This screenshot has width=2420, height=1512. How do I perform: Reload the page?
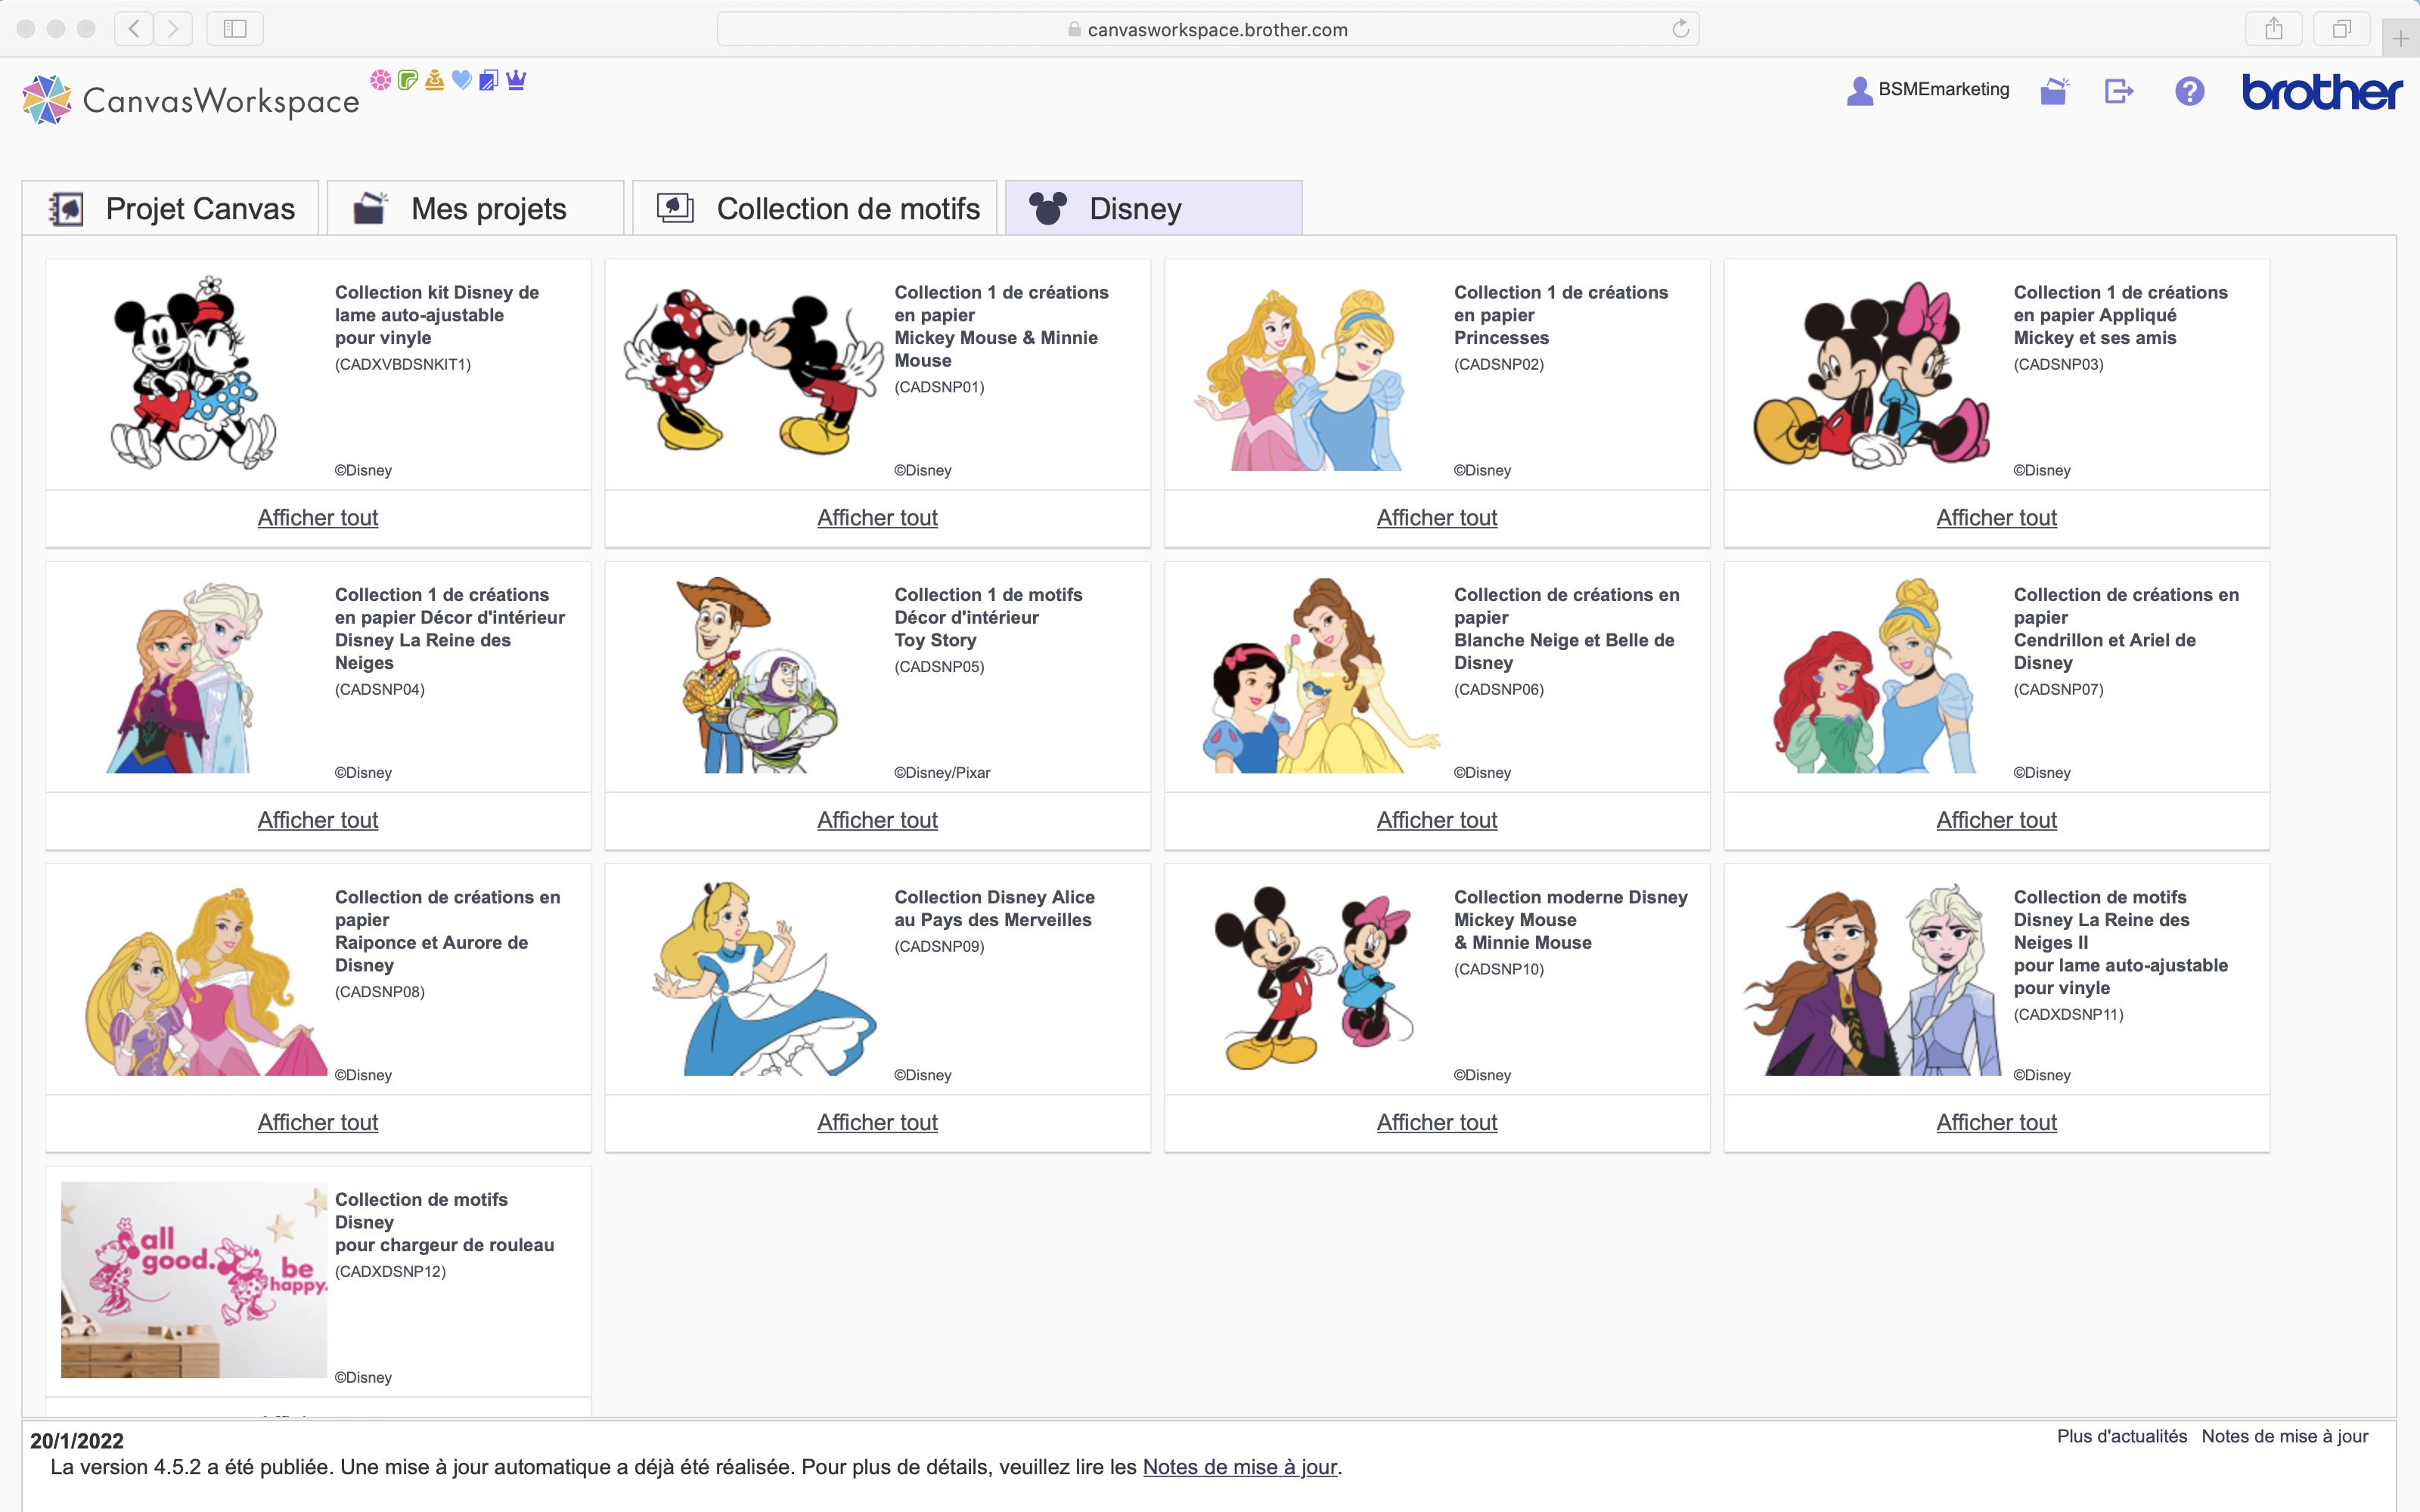click(1680, 29)
